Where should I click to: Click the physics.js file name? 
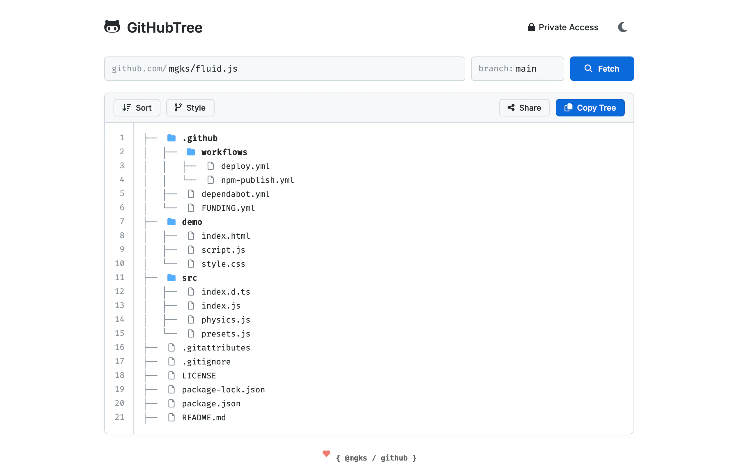pyautogui.click(x=226, y=320)
